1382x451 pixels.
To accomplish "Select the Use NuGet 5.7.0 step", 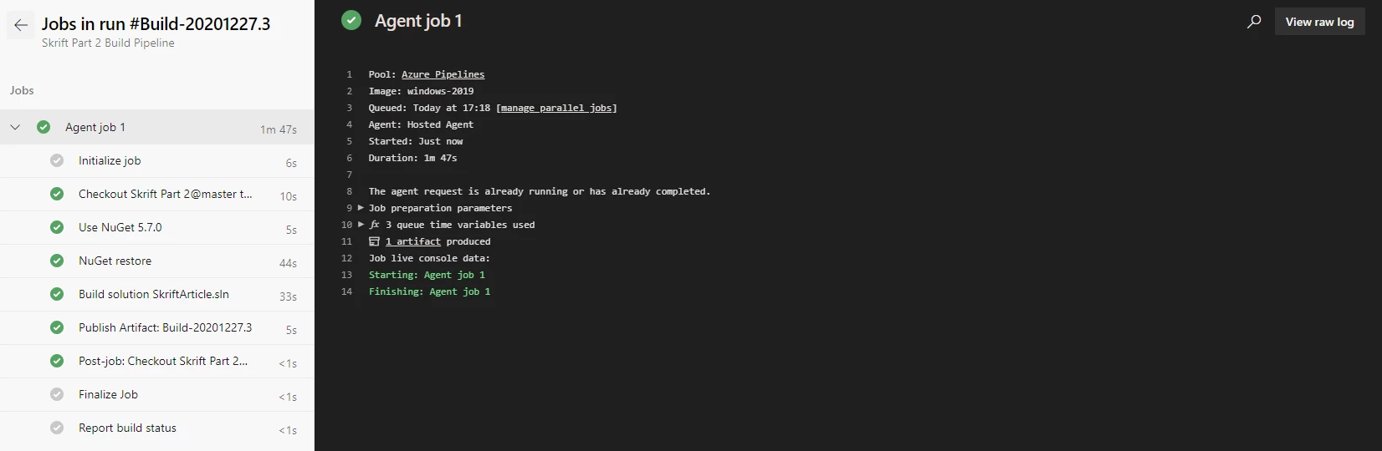I will point(157,227).
